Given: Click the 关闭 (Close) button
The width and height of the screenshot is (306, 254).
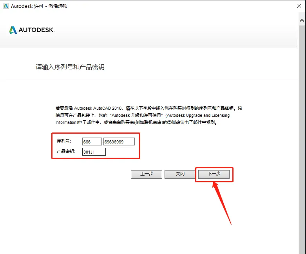Looking at the screenshot, I should pos(180,174).
